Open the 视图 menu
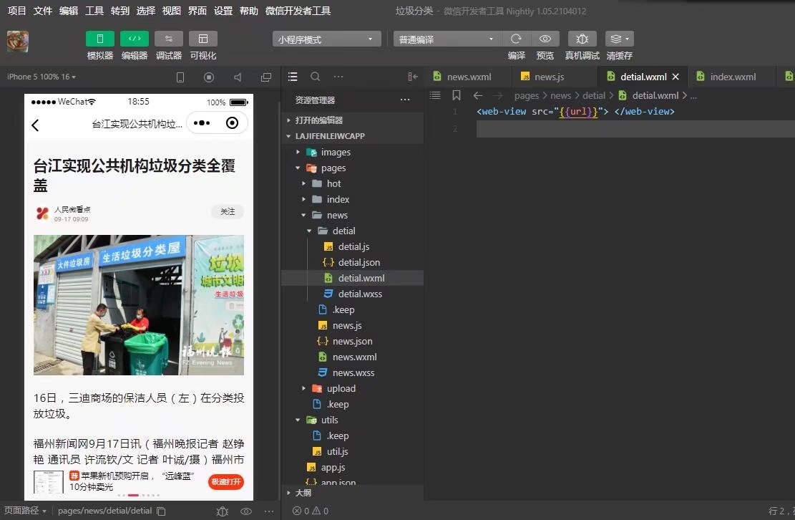Screen dimensions: 795x520 (x=171, y=11)
